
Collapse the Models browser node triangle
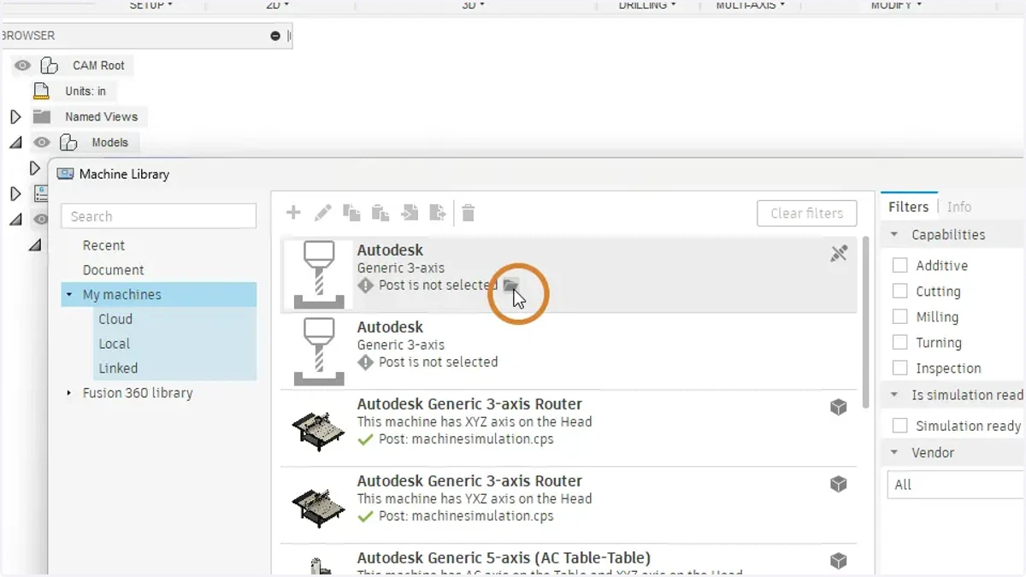tap(15, 143)
